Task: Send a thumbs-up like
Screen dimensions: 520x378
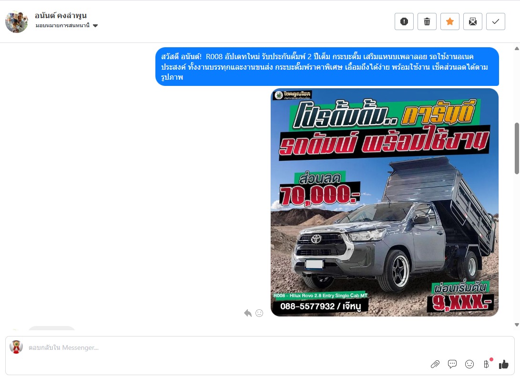Action: click(x=503, y=364)
